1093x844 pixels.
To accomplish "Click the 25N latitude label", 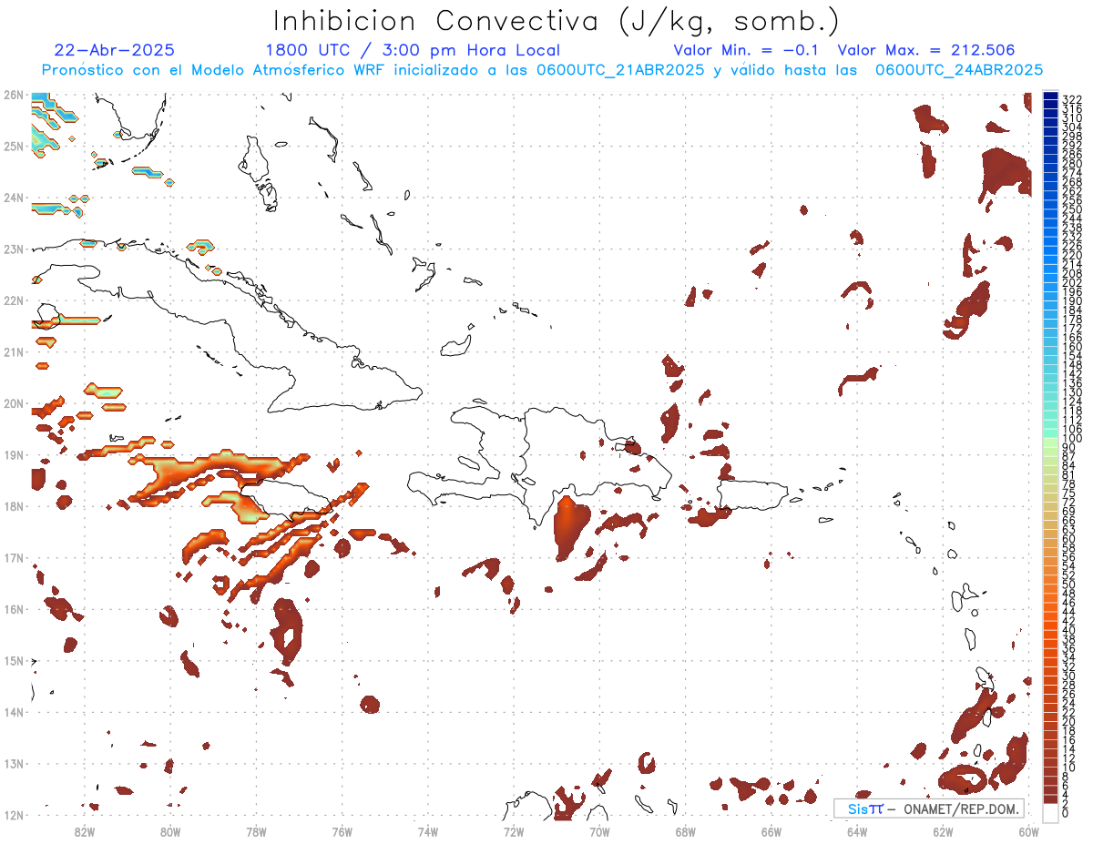I will 14,146.
